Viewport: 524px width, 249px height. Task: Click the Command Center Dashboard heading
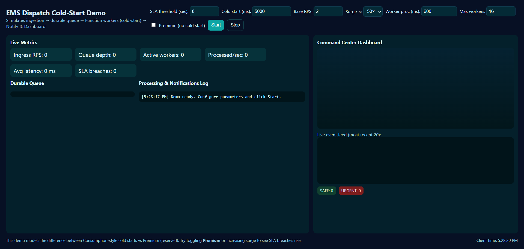(350, 43)
